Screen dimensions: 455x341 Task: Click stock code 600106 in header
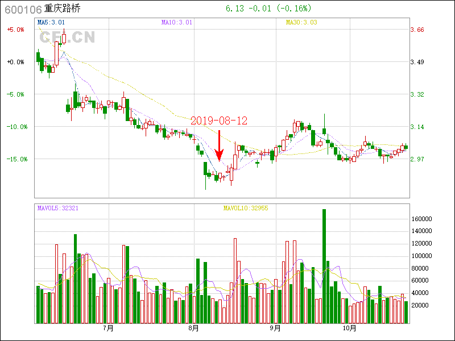point(22,9)
